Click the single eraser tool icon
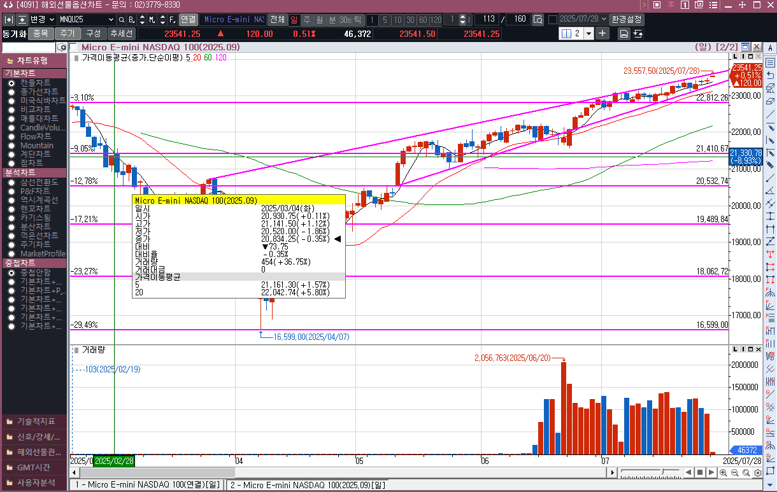The width and height of the screenshot is (777, 492). pyautogui.click(x=771, y=101)
